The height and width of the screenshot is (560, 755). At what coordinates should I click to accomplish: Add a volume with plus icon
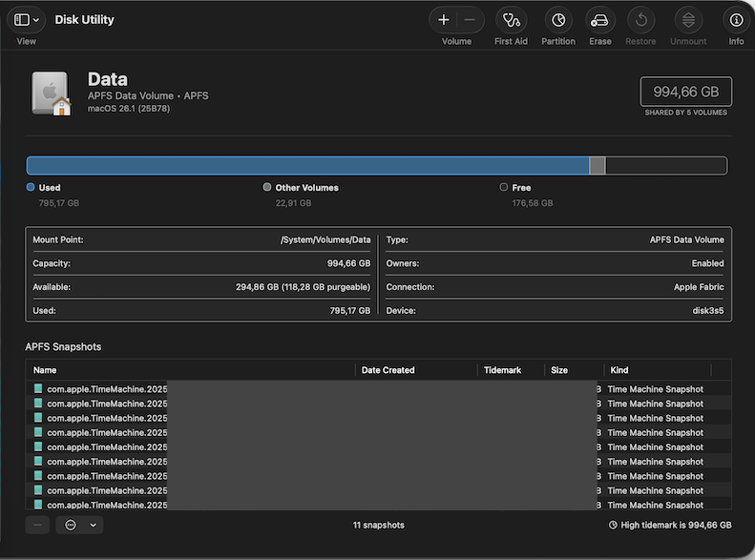444,20
